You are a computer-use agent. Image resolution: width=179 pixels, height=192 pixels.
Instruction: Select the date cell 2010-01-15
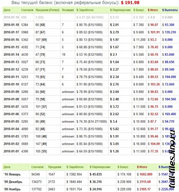11,47
